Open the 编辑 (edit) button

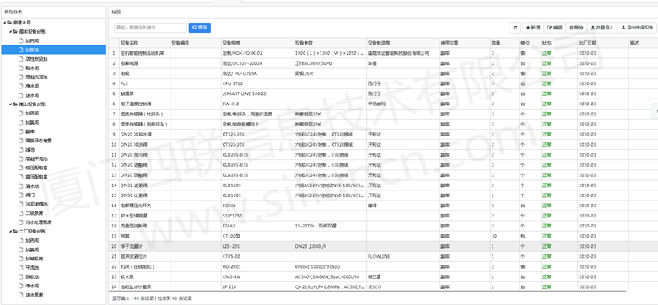[554, 28]
